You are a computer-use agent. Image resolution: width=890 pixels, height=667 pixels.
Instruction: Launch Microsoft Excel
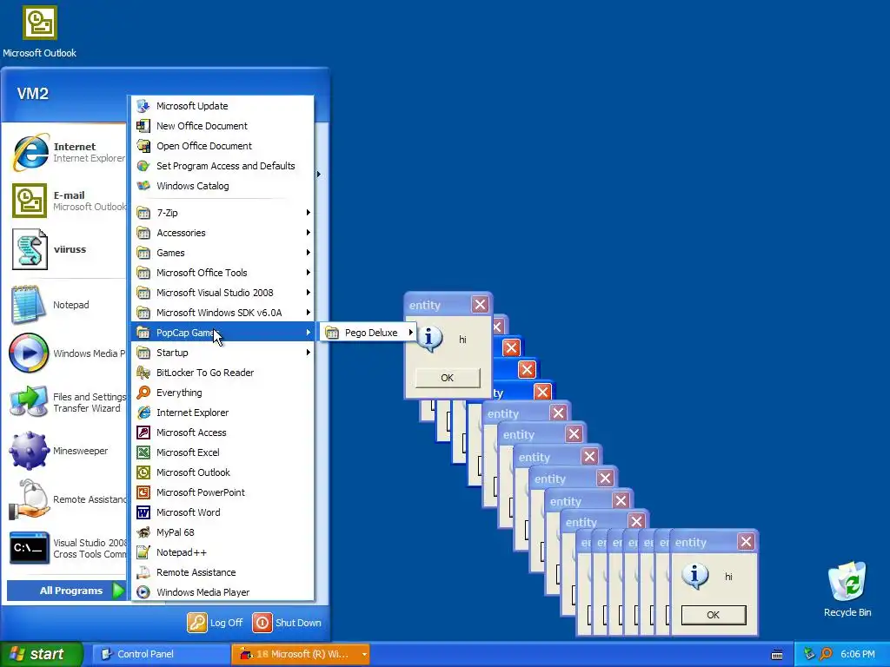[222, 452]
